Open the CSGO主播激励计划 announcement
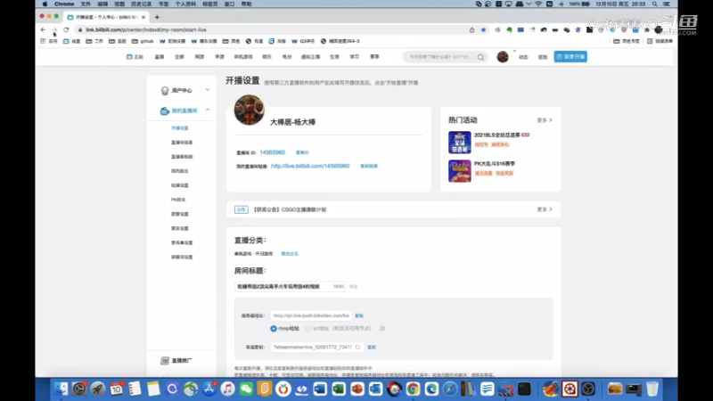Image resolution: width=713 pixels, height=401 pixels. (x=289, y=209)
